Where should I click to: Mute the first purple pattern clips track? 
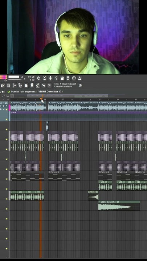pyautogui.click(x=7, y=139)
